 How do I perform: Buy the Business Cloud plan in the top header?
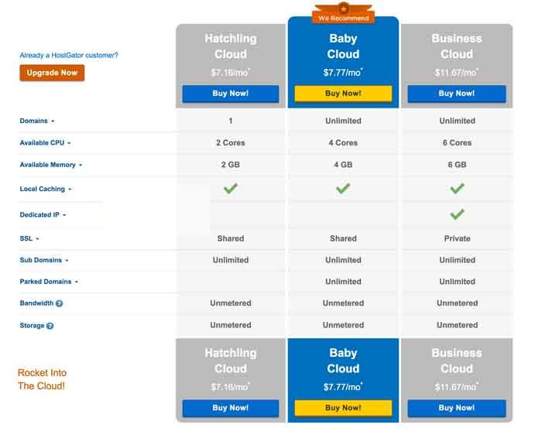click(x=457, y=94)
